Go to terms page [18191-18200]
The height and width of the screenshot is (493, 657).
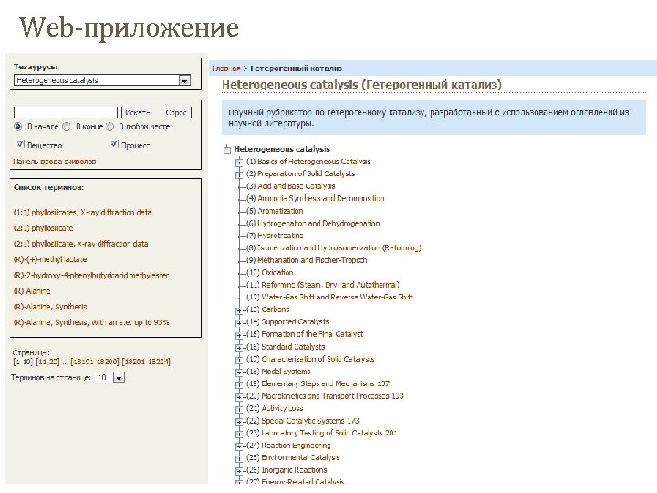(x=95, y=362)
